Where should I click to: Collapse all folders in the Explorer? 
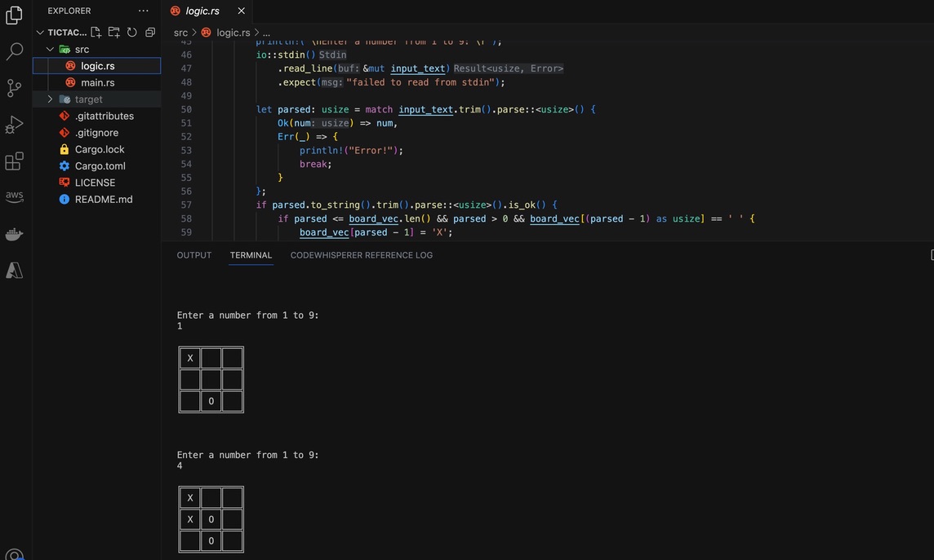click(x=150, y=32)
